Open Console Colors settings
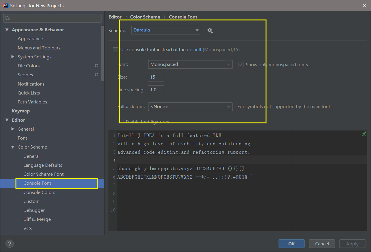This screenshot has width=371, height=252. click(x=39, y=192)
